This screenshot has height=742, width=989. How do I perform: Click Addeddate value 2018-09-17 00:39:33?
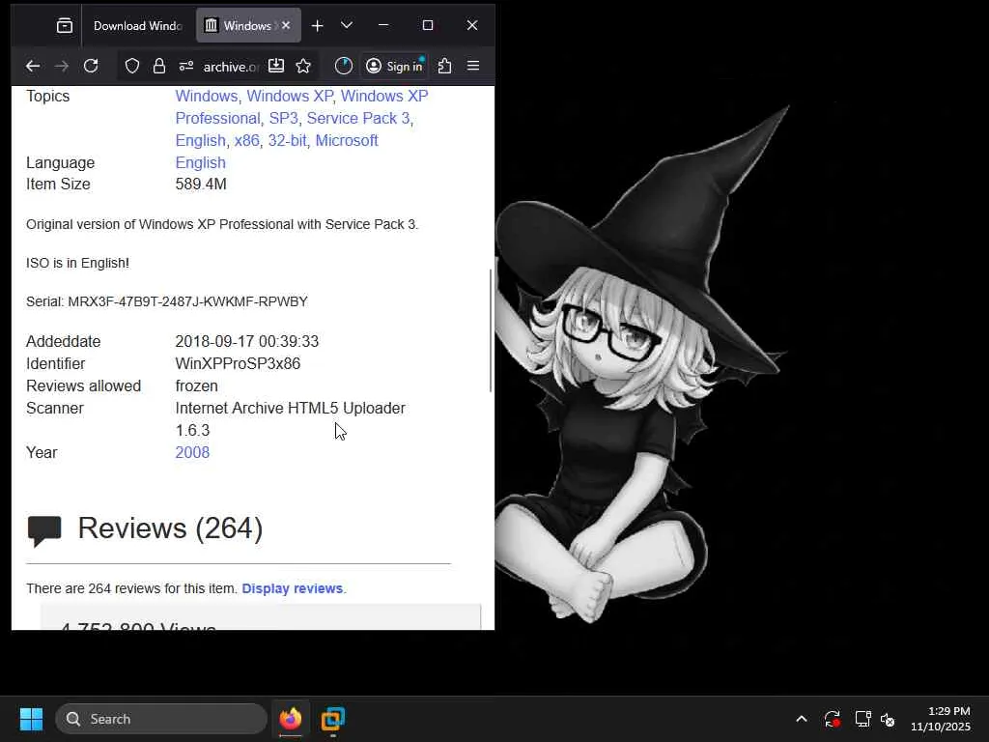click(246, 341)
